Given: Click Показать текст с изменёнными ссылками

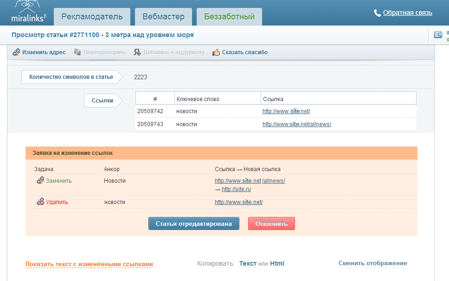Looking at the screenshot, I should (89, 264).
